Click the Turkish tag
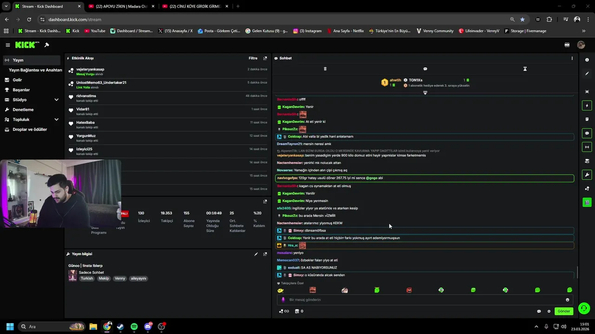Viewport: 595px width, 334px height. (87, 278)
